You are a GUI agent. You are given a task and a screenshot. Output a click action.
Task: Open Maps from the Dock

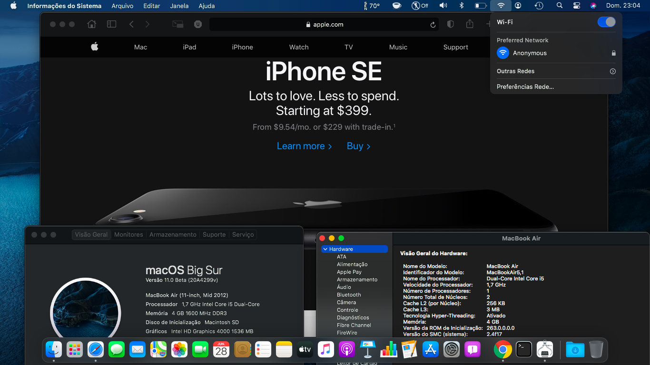tap(158, 350)
